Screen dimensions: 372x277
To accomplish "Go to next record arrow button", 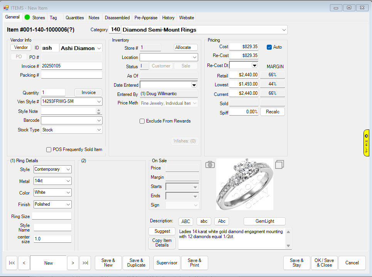I will [x=73, y=263].
